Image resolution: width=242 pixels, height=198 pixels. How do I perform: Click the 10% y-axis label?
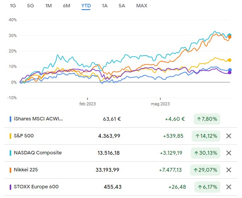tap(13, 67)
